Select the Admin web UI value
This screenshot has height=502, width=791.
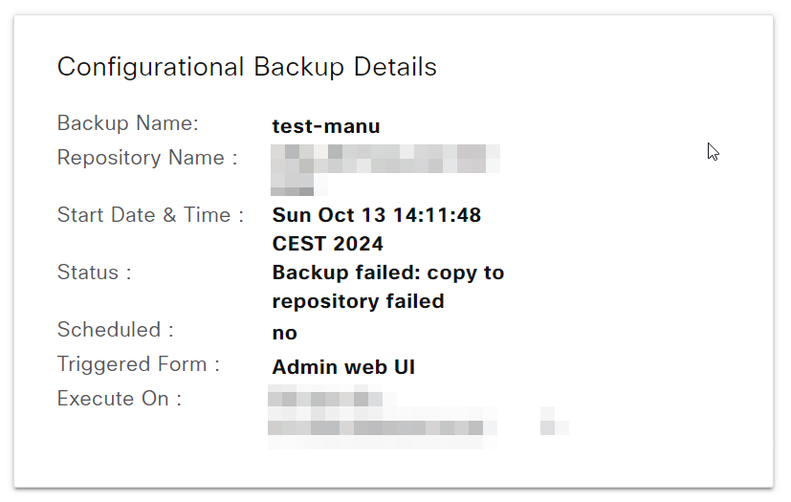[342, 367]
